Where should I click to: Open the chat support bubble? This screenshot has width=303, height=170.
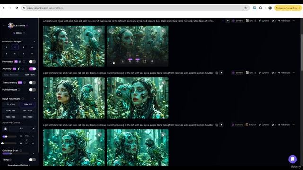pyautogui.click(x=293, y=160)
